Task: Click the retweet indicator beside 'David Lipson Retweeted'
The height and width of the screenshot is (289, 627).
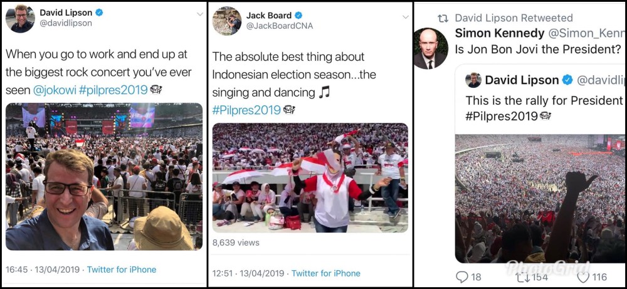Action: (443, 18)
